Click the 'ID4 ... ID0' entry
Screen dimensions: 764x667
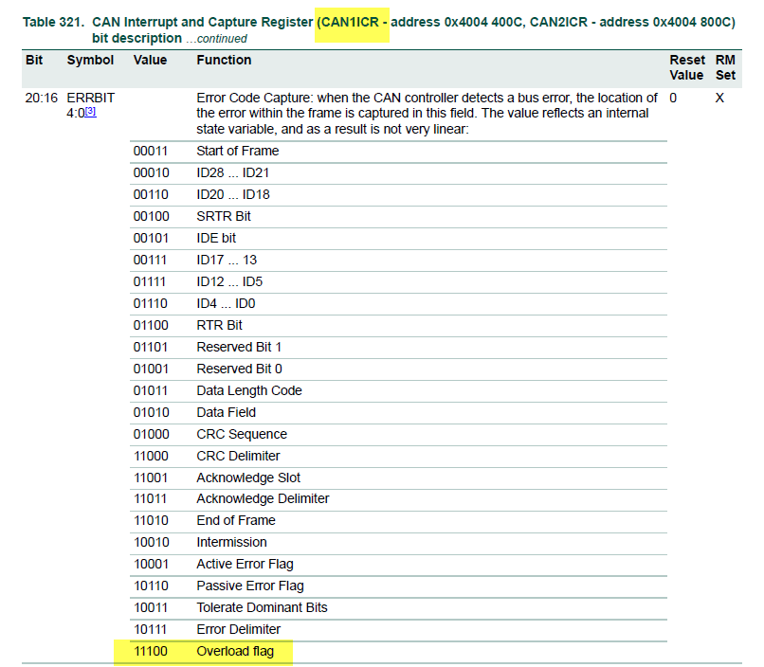[227, 304]
